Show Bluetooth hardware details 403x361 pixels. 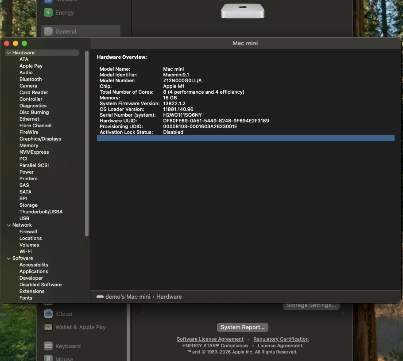[31, 79]
